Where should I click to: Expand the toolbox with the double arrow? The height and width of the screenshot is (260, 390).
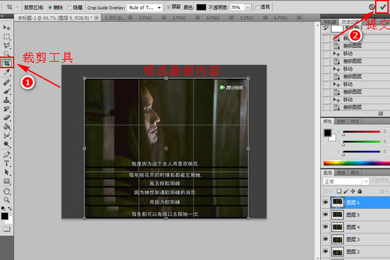(x=2, y=16)
